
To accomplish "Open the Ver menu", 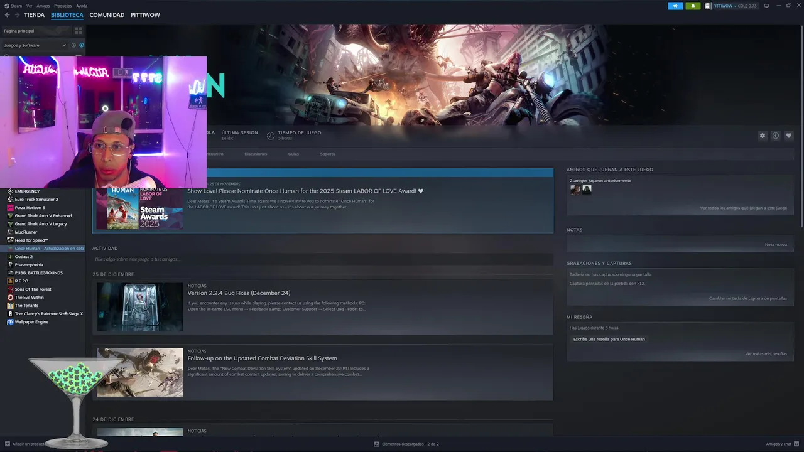I will click(x=30, y=6).
